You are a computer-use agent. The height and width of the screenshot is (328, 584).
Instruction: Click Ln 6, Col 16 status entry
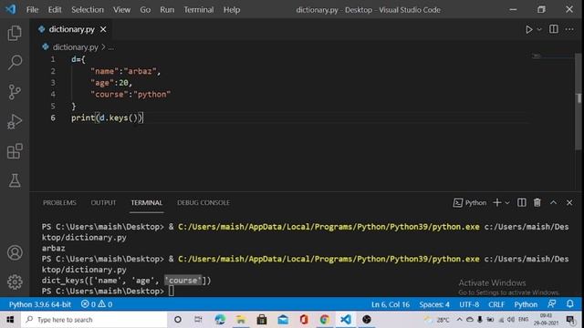click(391, 304)
